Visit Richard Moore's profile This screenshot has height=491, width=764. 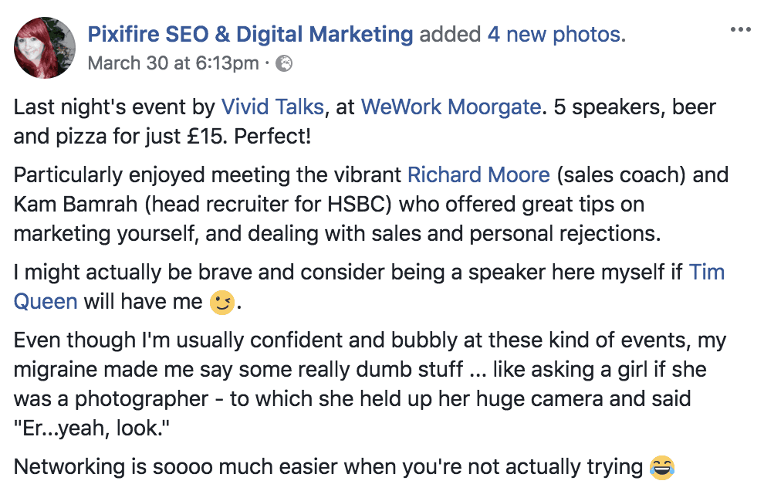pyautogui.click(x=478, y=174)
